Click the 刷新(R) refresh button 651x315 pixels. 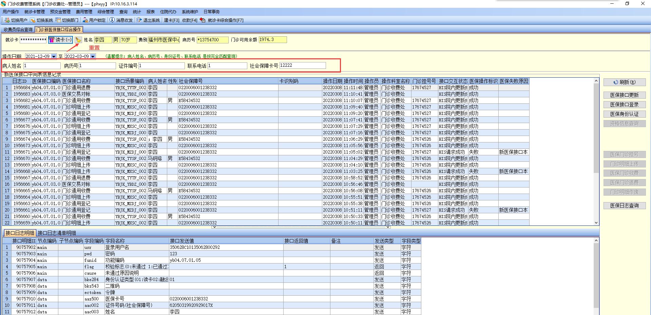click(x=624, y=82)
